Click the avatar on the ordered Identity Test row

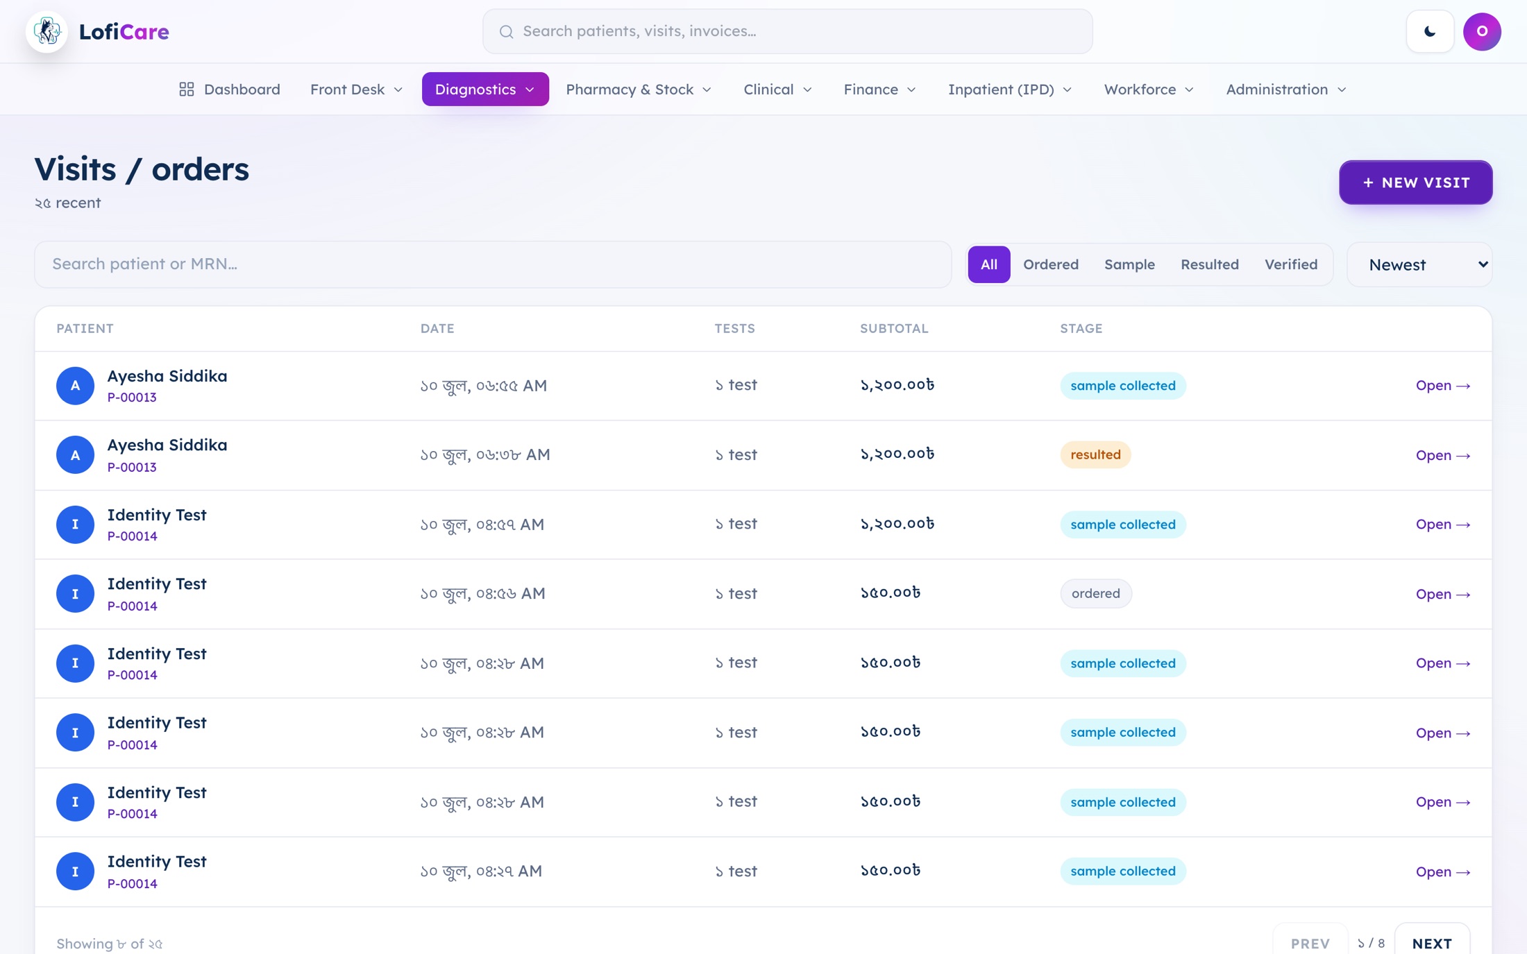(75, 594)
